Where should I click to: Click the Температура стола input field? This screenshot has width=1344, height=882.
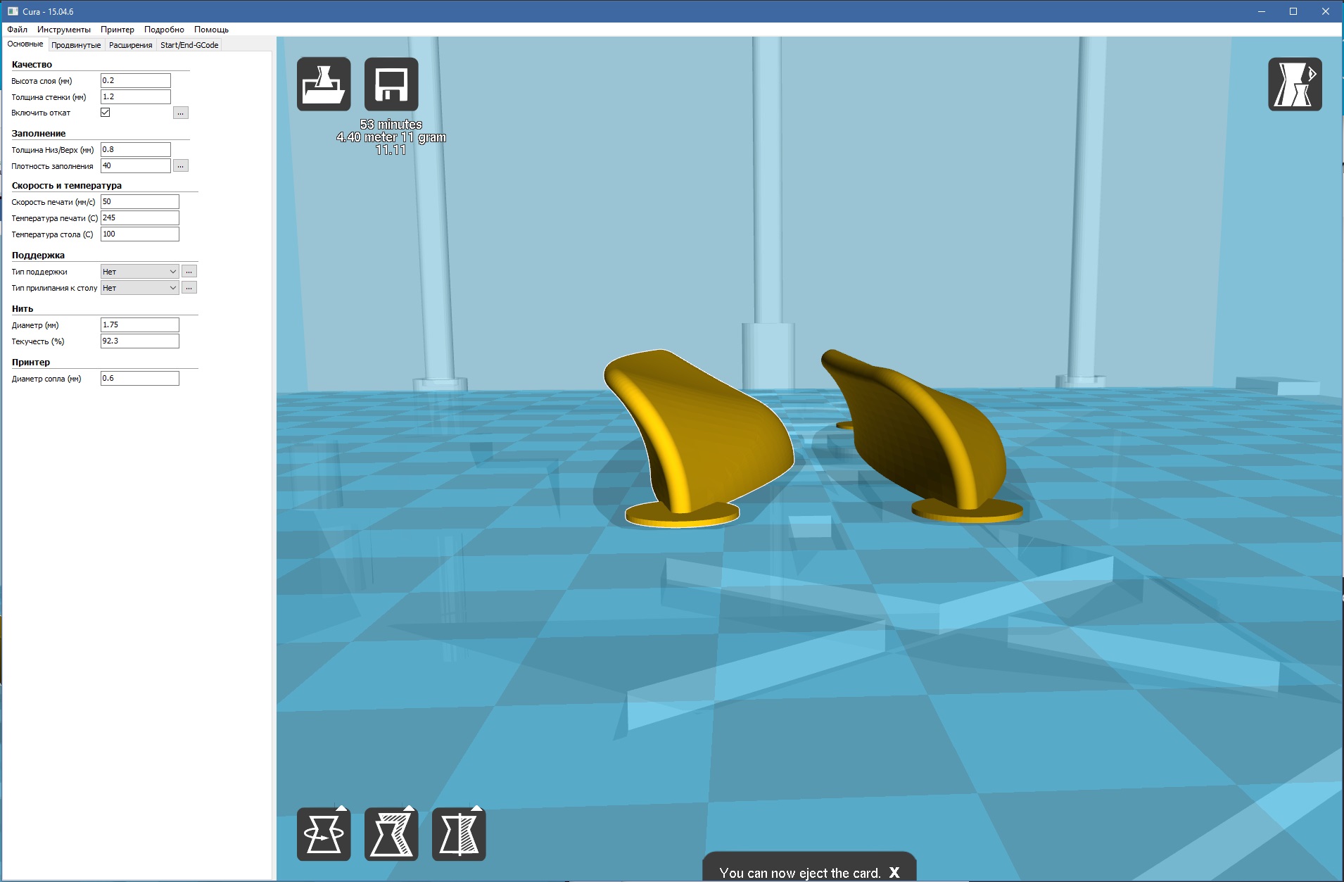[x=140, y=234]
